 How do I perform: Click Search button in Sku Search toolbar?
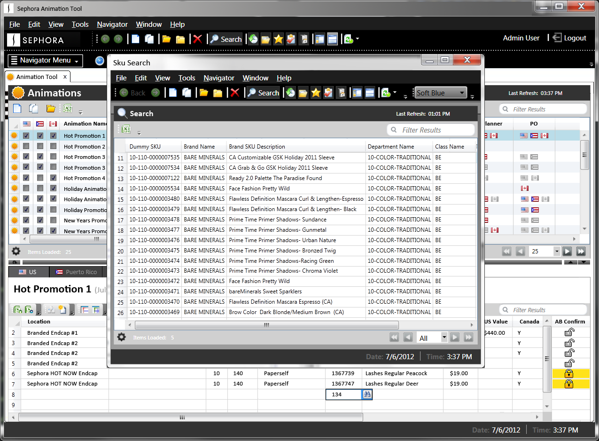click(x=263, y=93)
